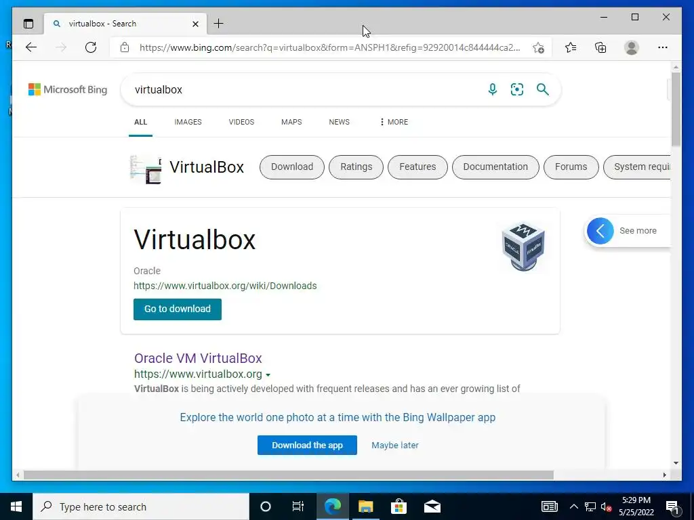Image resolution: width=694 pixels, height=520 pixels.
Task: Click the VirtualBox screenshot thumbnail
Action: (x=145, y=169)
